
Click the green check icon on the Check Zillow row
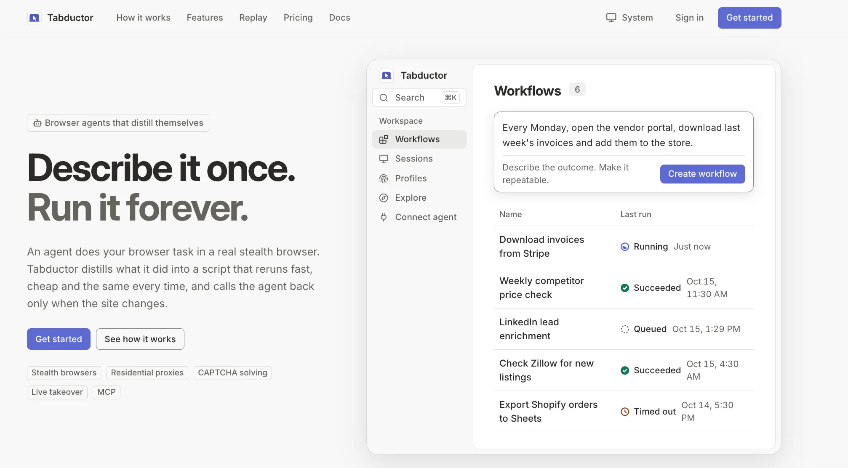[x=625, y=370]
